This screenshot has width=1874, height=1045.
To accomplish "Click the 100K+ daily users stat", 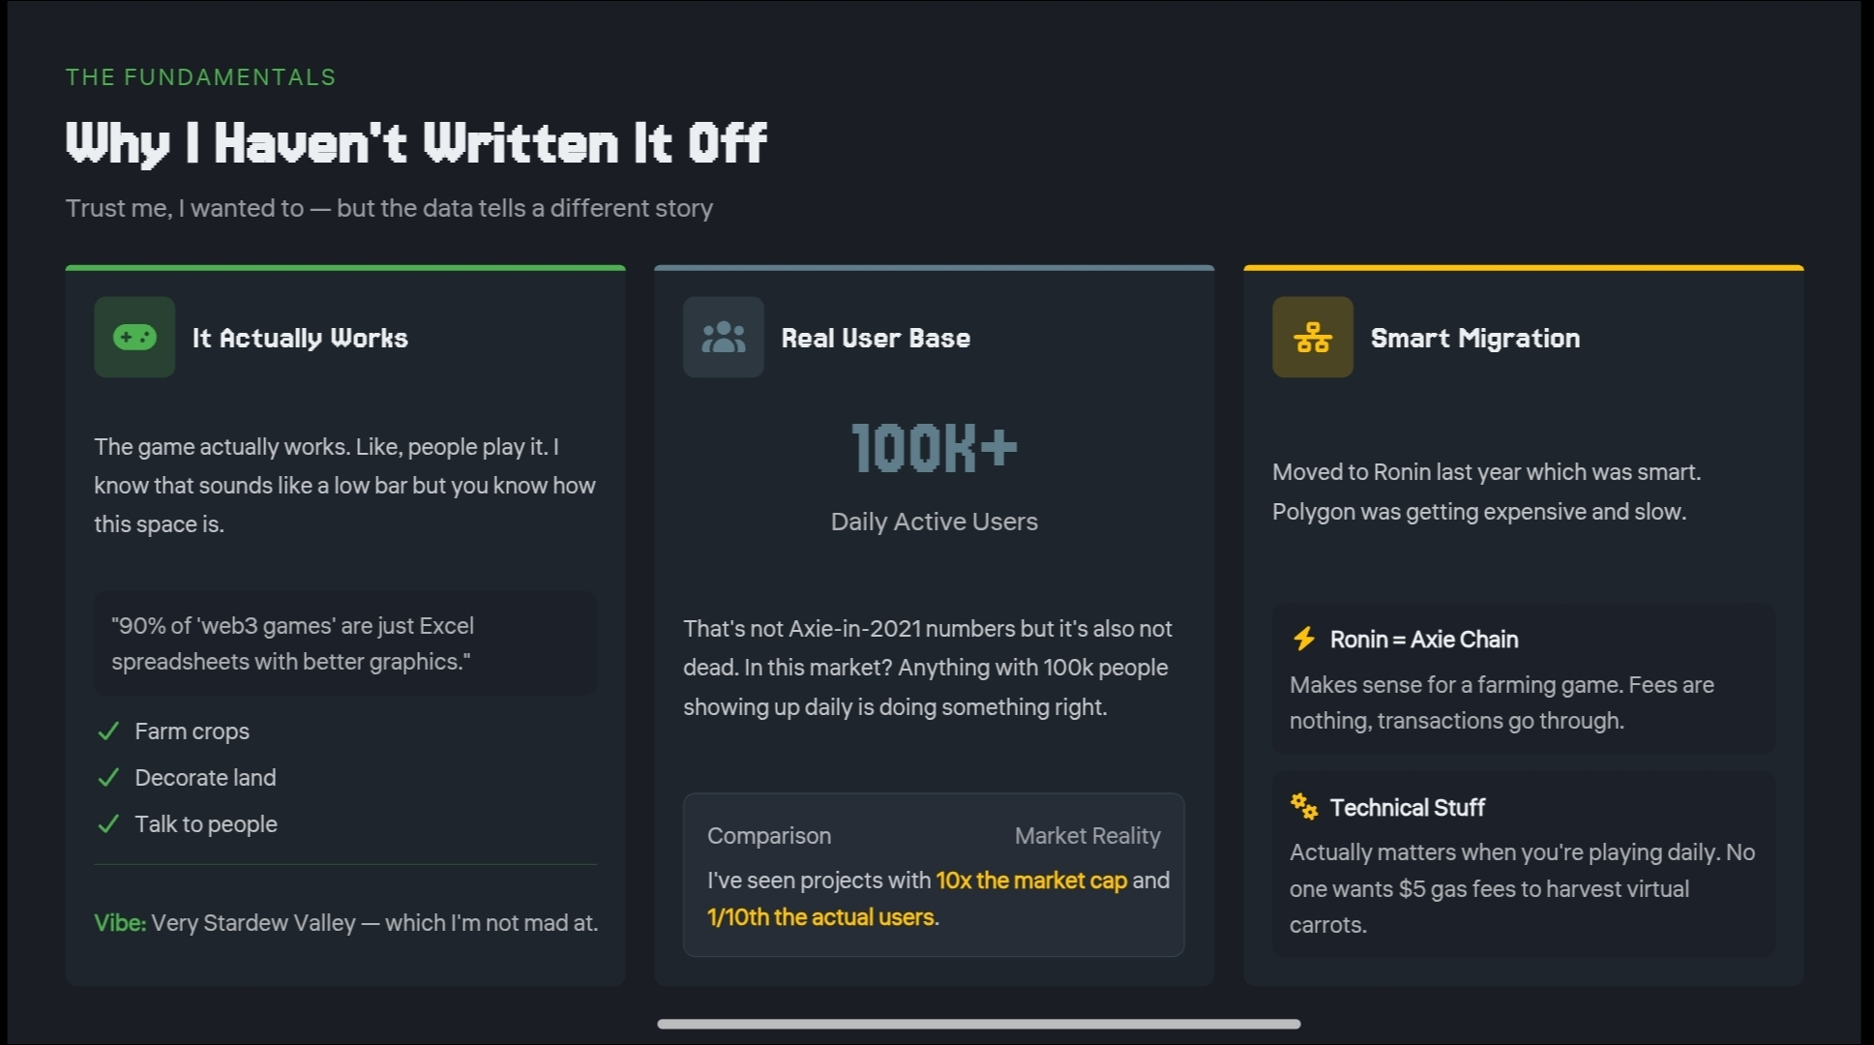I will point(934,448).
